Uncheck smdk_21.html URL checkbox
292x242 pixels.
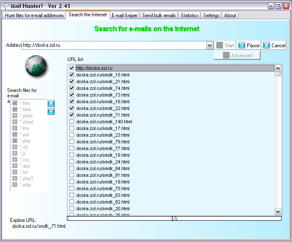pyautogui.click(x=72, y=81)
